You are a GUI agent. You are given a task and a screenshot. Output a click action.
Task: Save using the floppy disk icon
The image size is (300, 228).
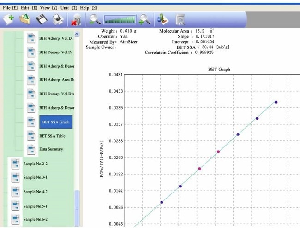pyautogui.click(x=42, y=19)
